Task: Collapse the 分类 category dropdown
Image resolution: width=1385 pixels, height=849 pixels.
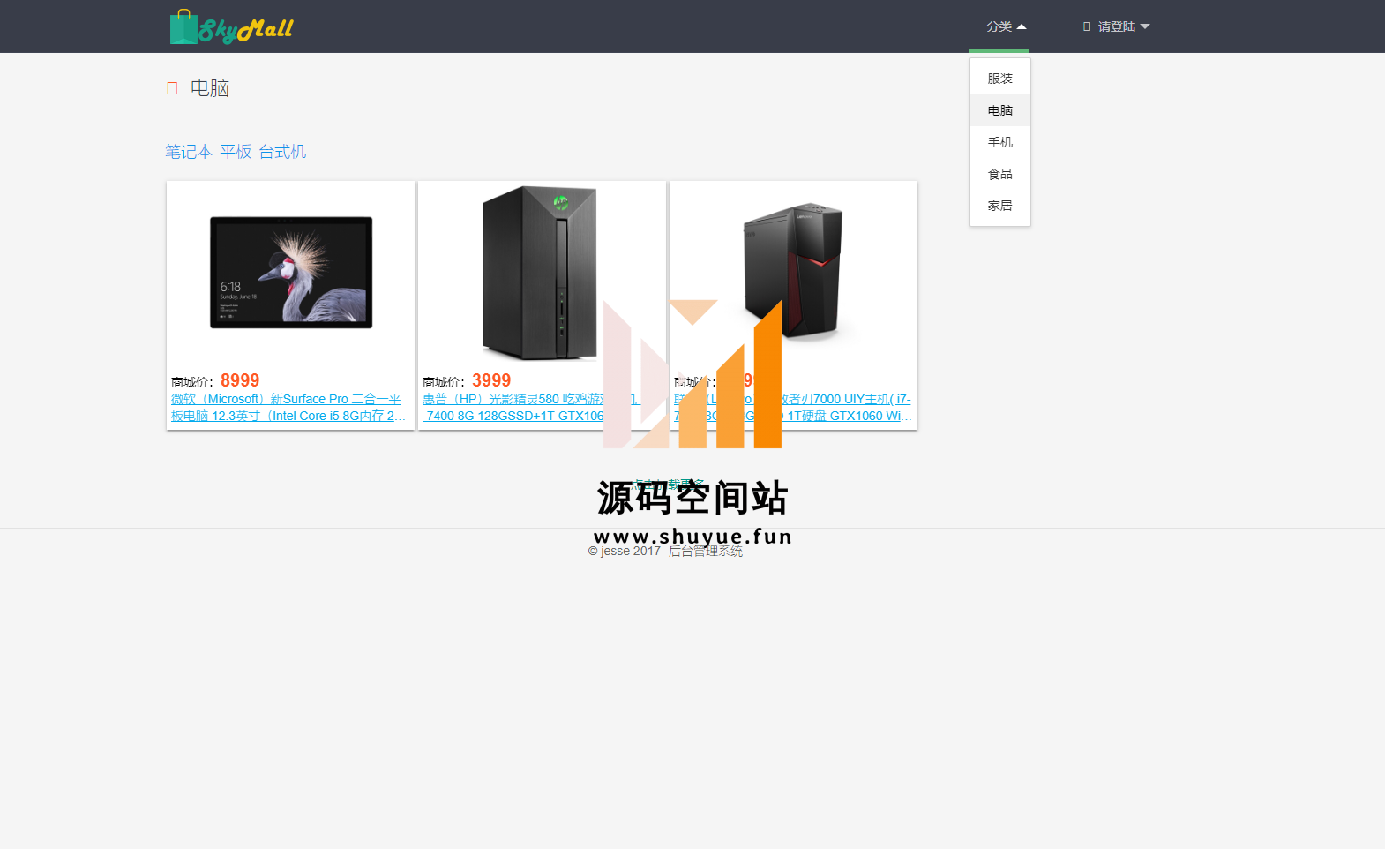Action: click(1006, 26)
